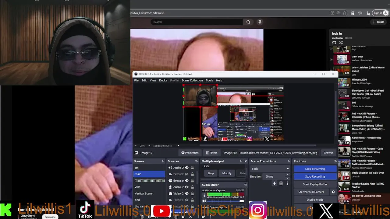Increase transition Duration with up arrow
This screenshot has width=390, height=219.
pyautogui.click(x=287, y=175)
